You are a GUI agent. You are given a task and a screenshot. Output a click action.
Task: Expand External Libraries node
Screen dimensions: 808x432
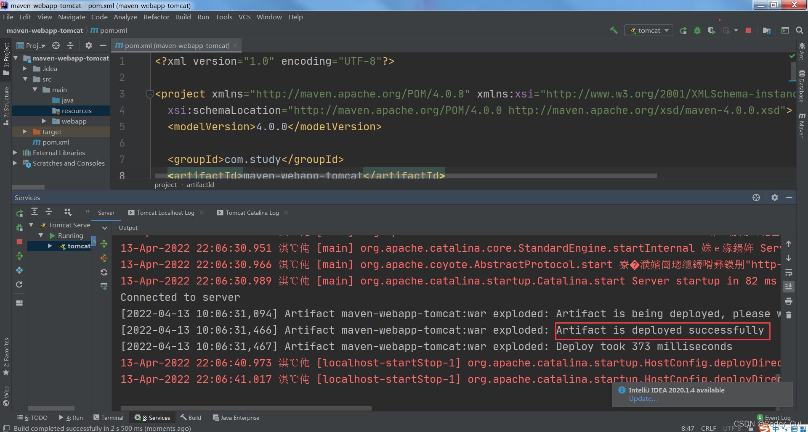(x=16, y=153)
